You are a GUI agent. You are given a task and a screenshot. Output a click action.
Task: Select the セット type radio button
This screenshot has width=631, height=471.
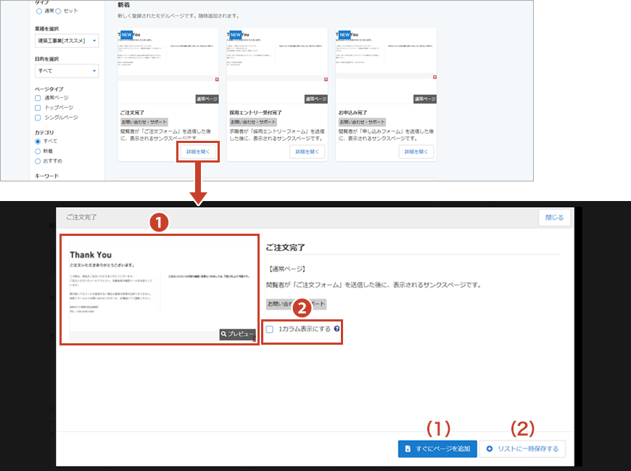pos(59,11)
